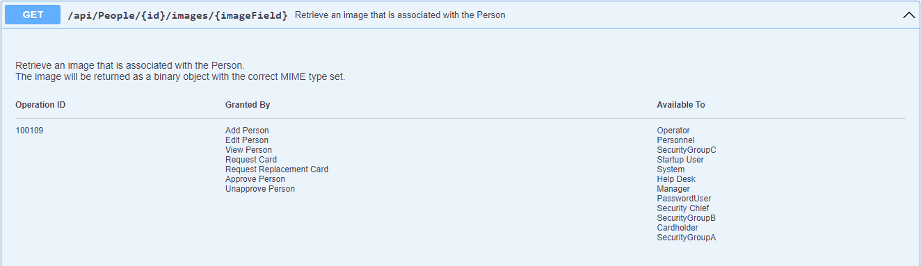Image resolution: width=921 pixels, height=266 pixels.
Task: Click the Cardholder role entry
Action: (678, 228)
